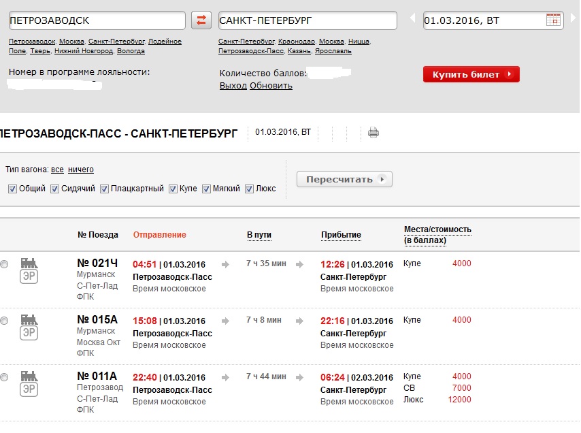Click the Пересчитать button
This screenshot has width=581, height=433.
[344, 180]
